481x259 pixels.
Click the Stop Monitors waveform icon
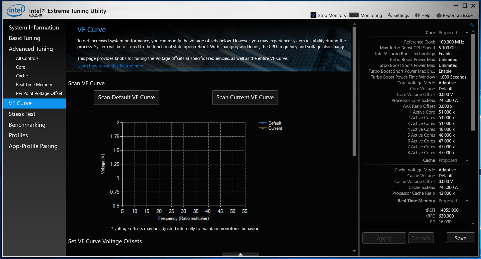(313, 15)
